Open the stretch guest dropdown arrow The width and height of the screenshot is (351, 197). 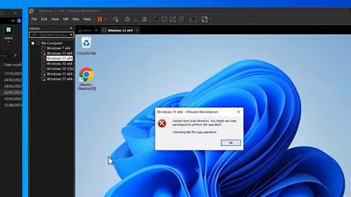click(210, 19)
